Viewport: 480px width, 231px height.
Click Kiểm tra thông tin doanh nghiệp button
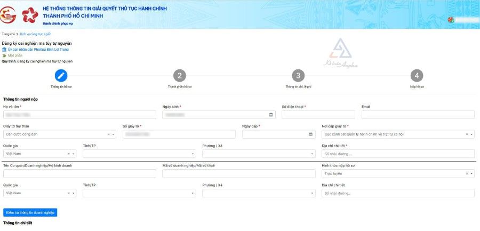click(x=30, y=212)
